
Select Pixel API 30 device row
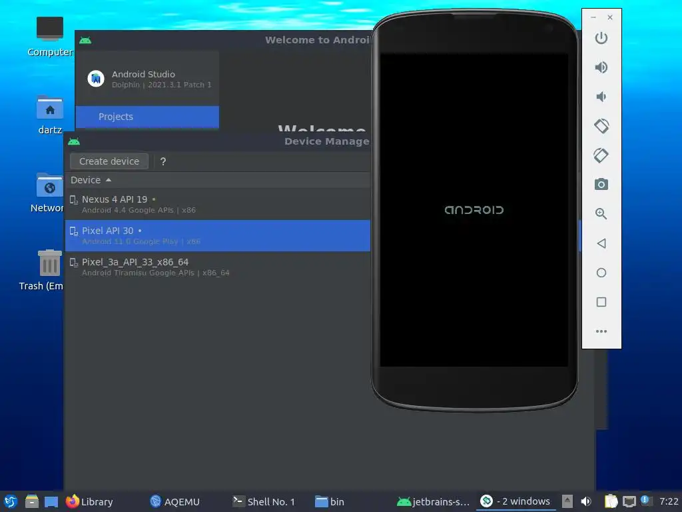[x=218, y=235]
